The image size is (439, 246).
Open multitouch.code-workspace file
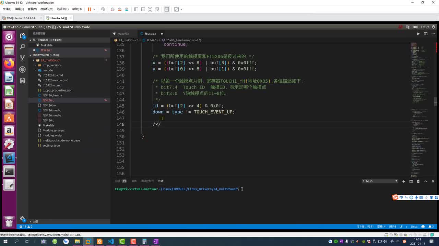[x=61, y=140]
